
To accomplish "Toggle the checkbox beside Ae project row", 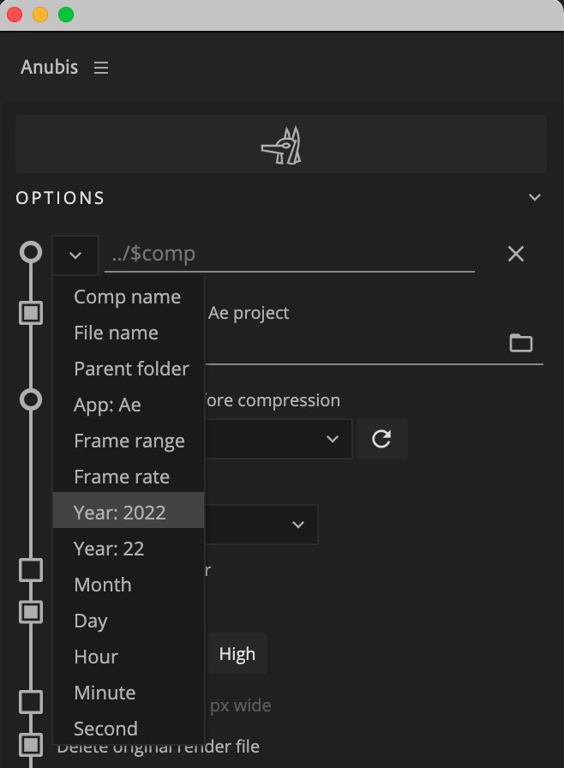I will pyautogui.click(x=31, y=313).
